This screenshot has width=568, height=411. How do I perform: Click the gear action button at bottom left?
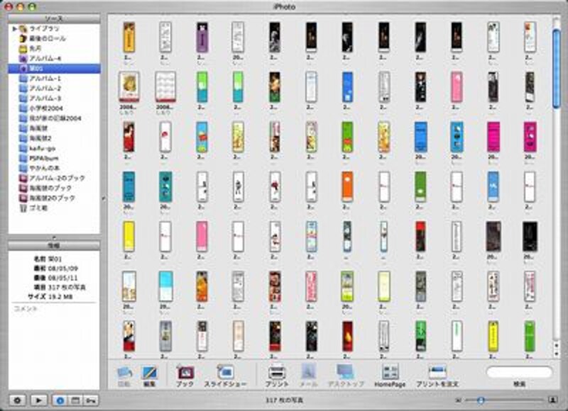16,400
